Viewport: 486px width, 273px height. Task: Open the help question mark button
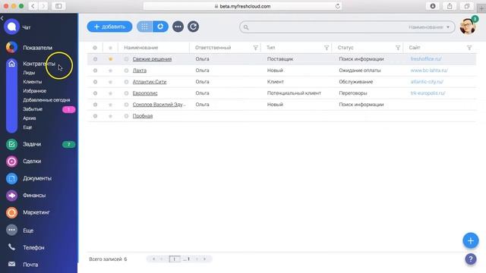pos(471,259)
